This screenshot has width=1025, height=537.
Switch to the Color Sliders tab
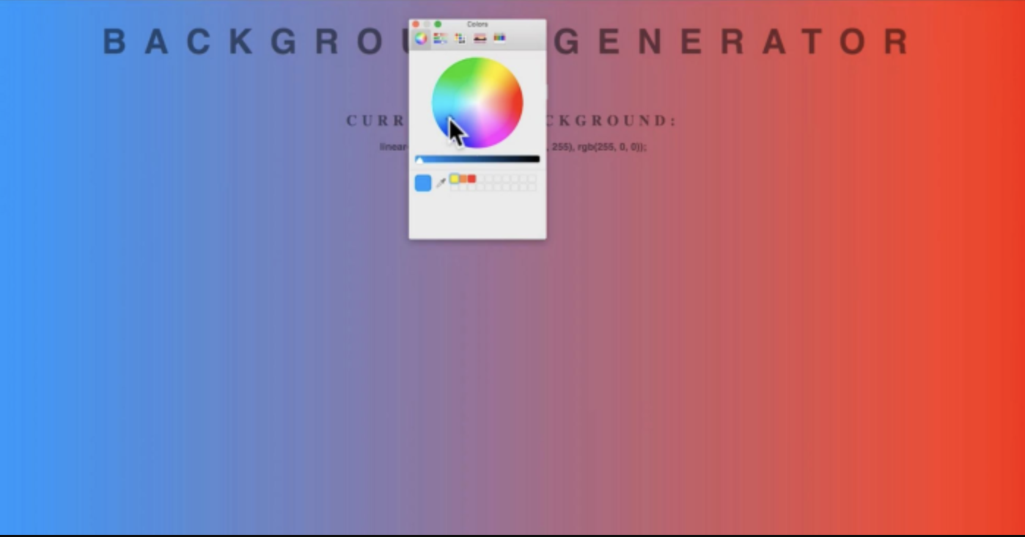point(440,38)
